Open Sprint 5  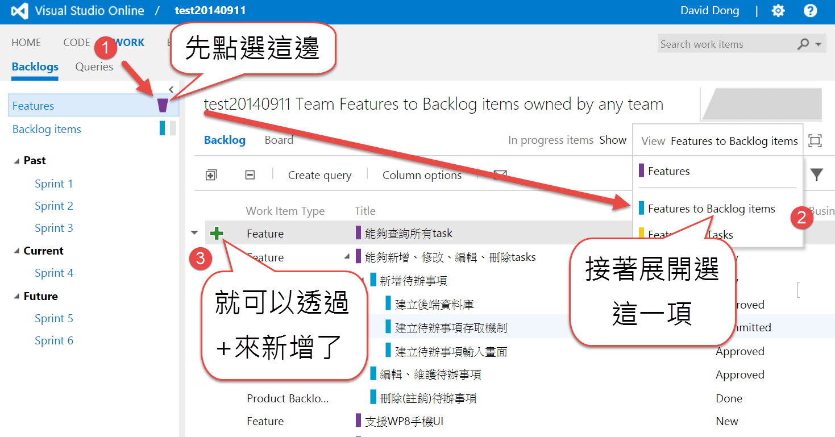pyautogui.click(x=53, y=318)
